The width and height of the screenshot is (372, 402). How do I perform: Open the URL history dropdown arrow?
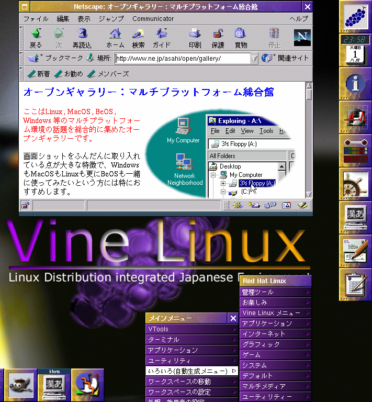tap(254, 59)
